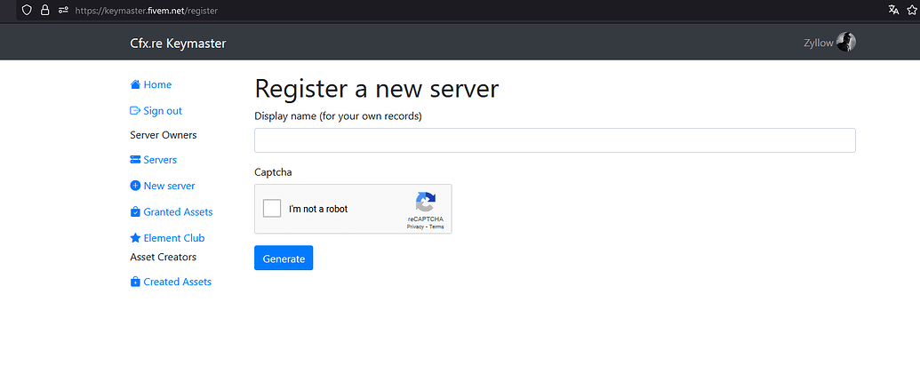Open the Servers link in sidebar
This screenshot has height=366, width=920.
pyautogui.click(x=160, y=160)
